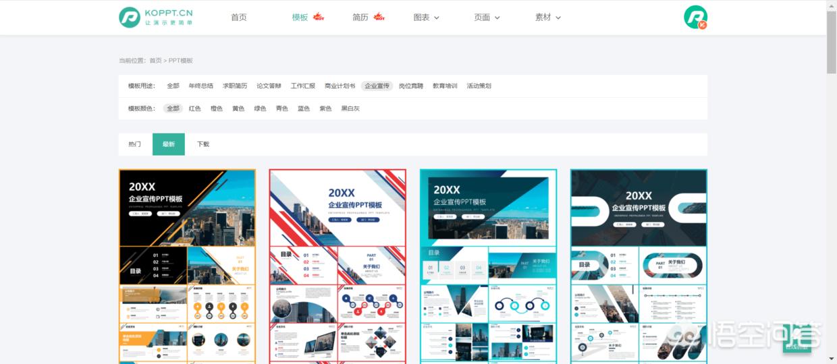
Task: Filter templates by 年终总结 usage
Action: point(201,86)
